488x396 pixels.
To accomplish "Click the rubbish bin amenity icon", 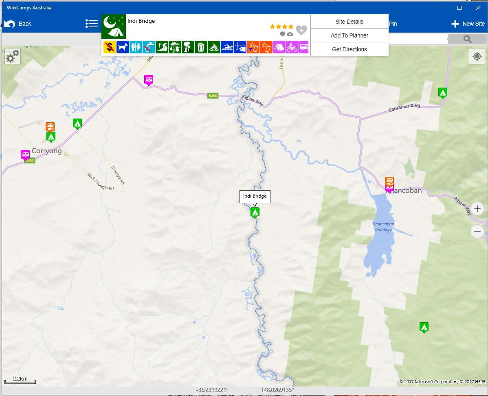I will coord(201,47).
